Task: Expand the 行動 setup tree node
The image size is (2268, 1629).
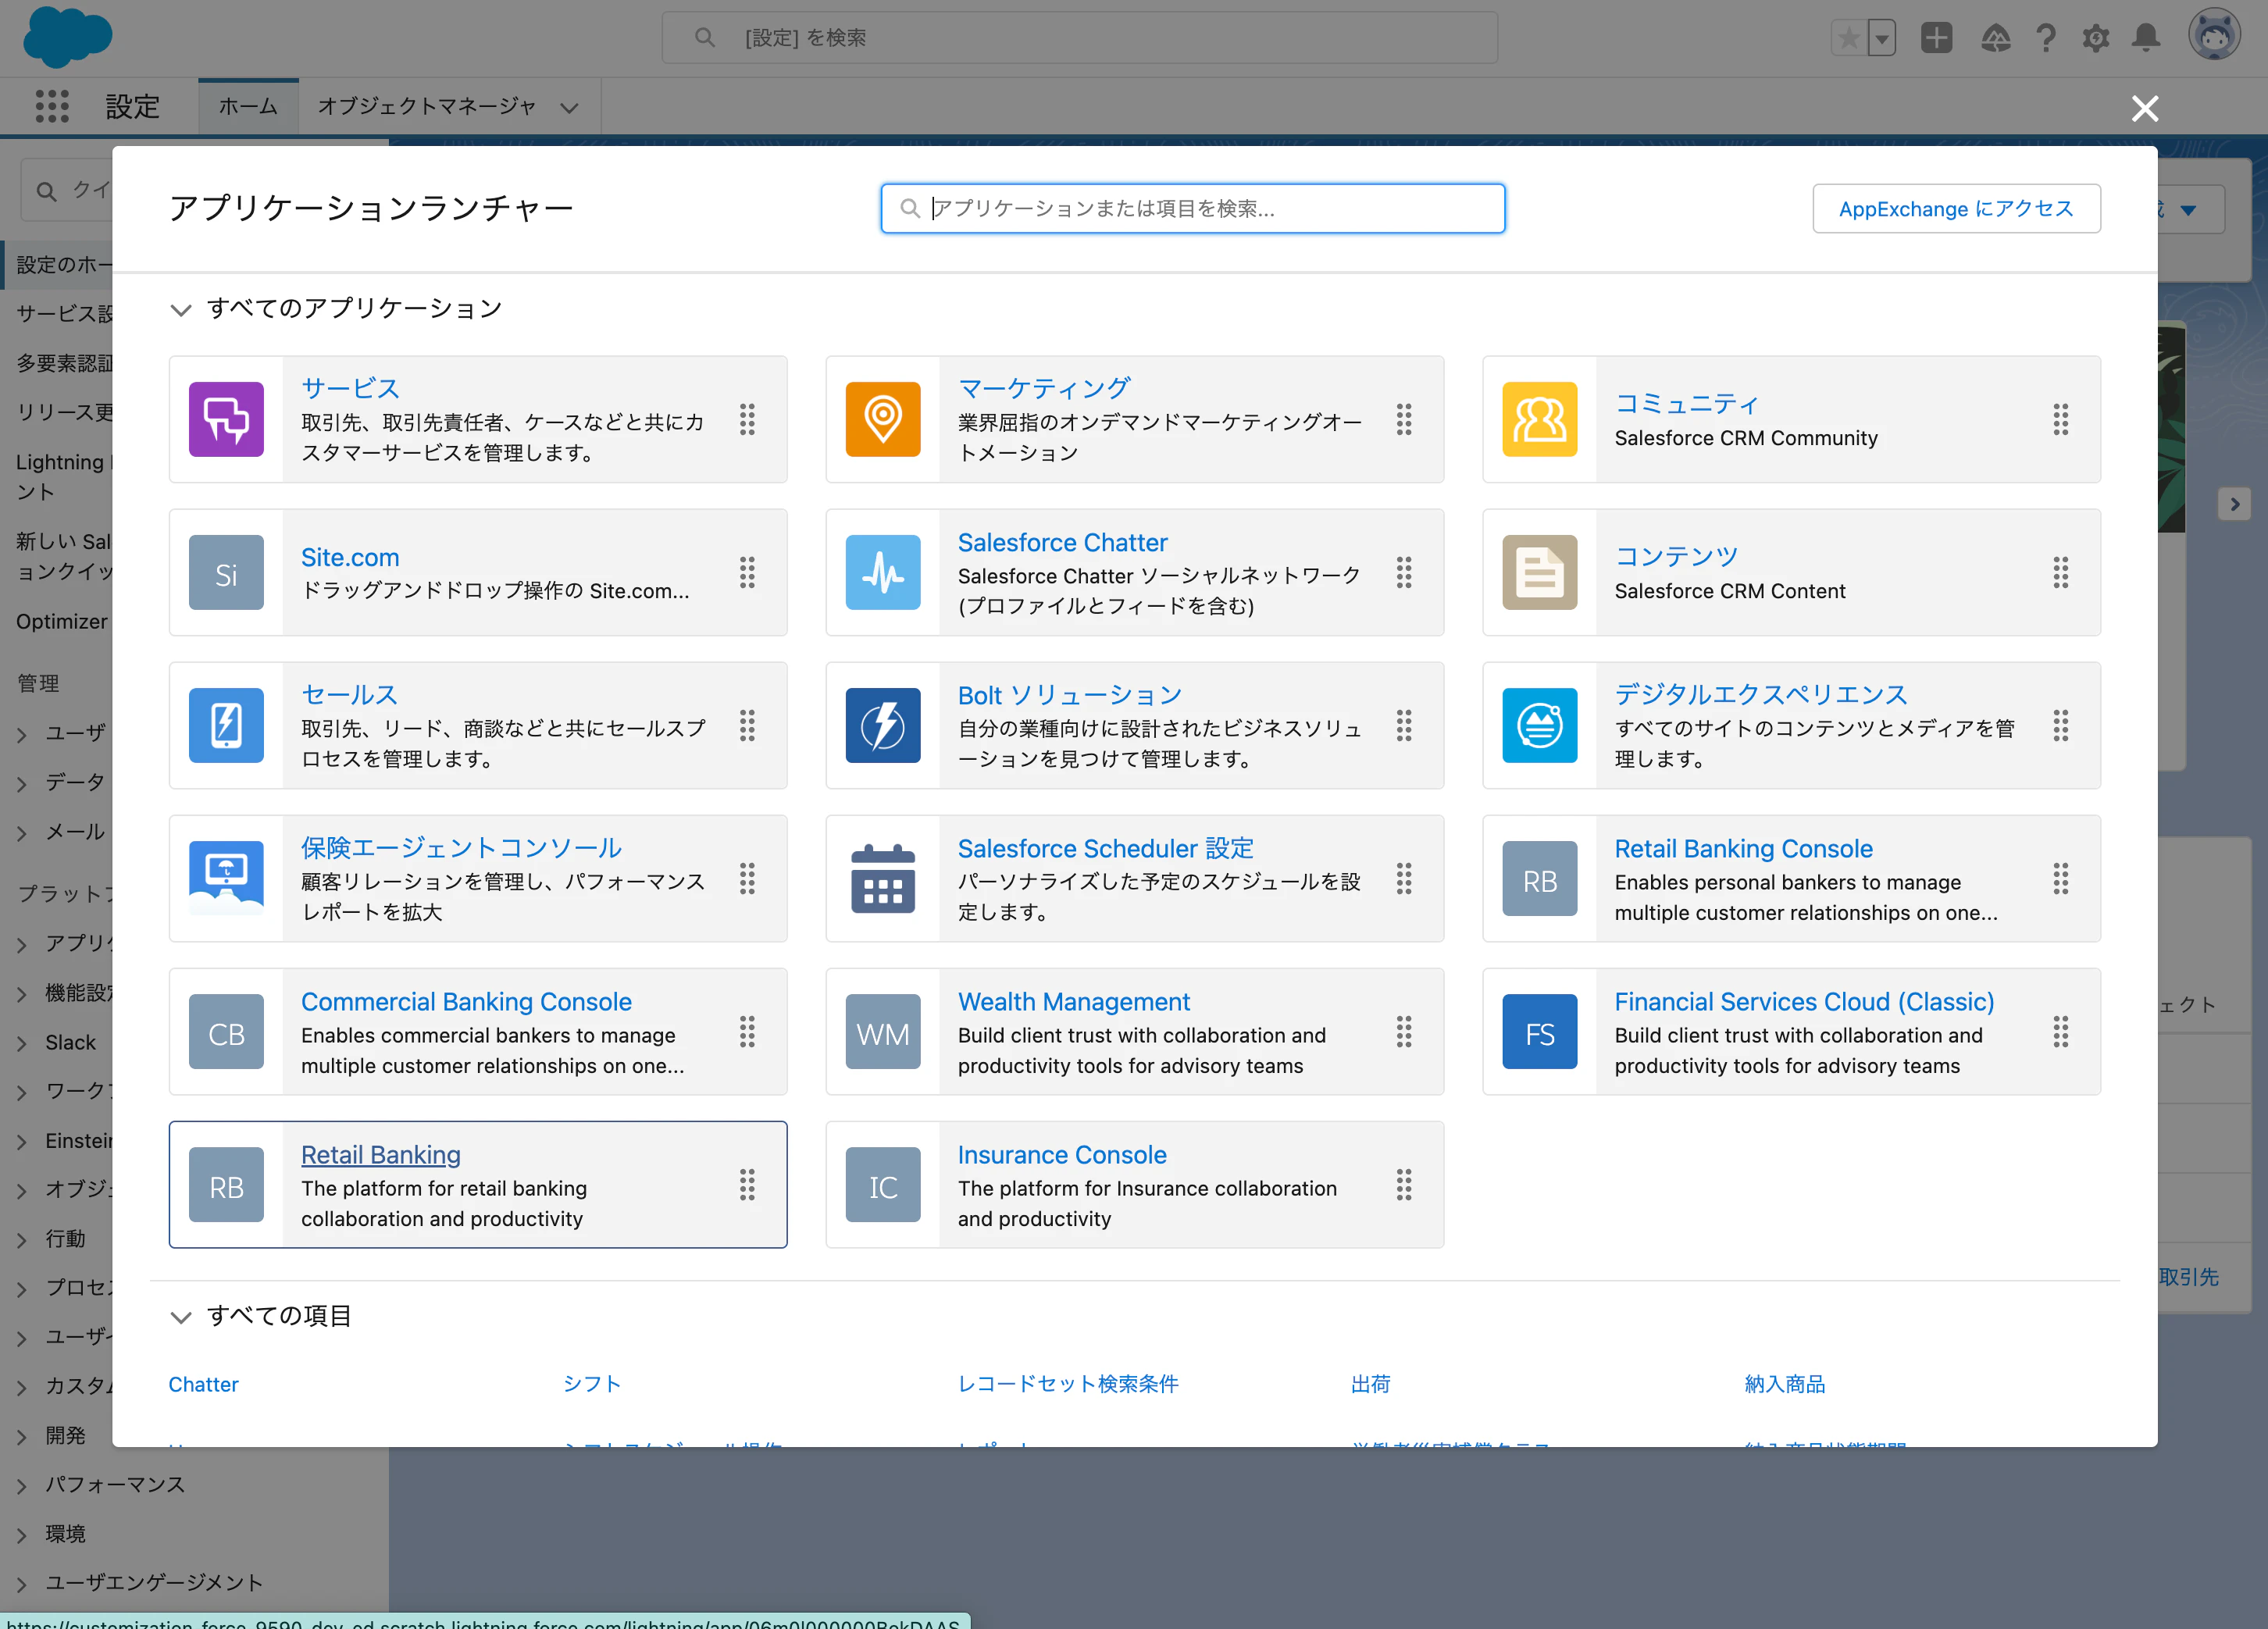Action: [x=22, y=1240]
